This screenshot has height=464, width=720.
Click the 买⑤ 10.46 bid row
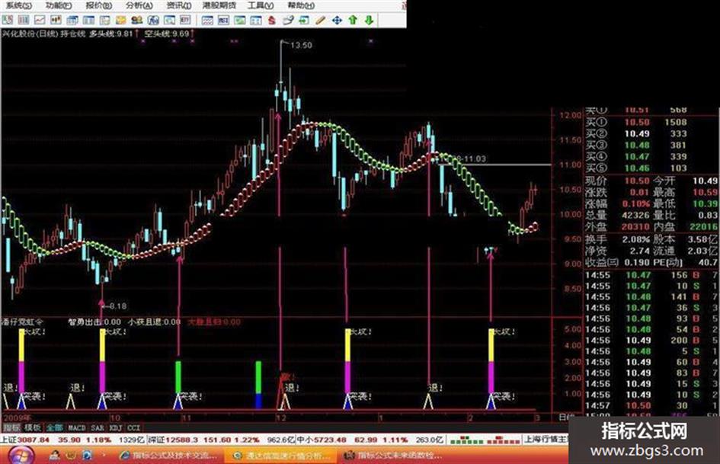(x=636, y=168)
